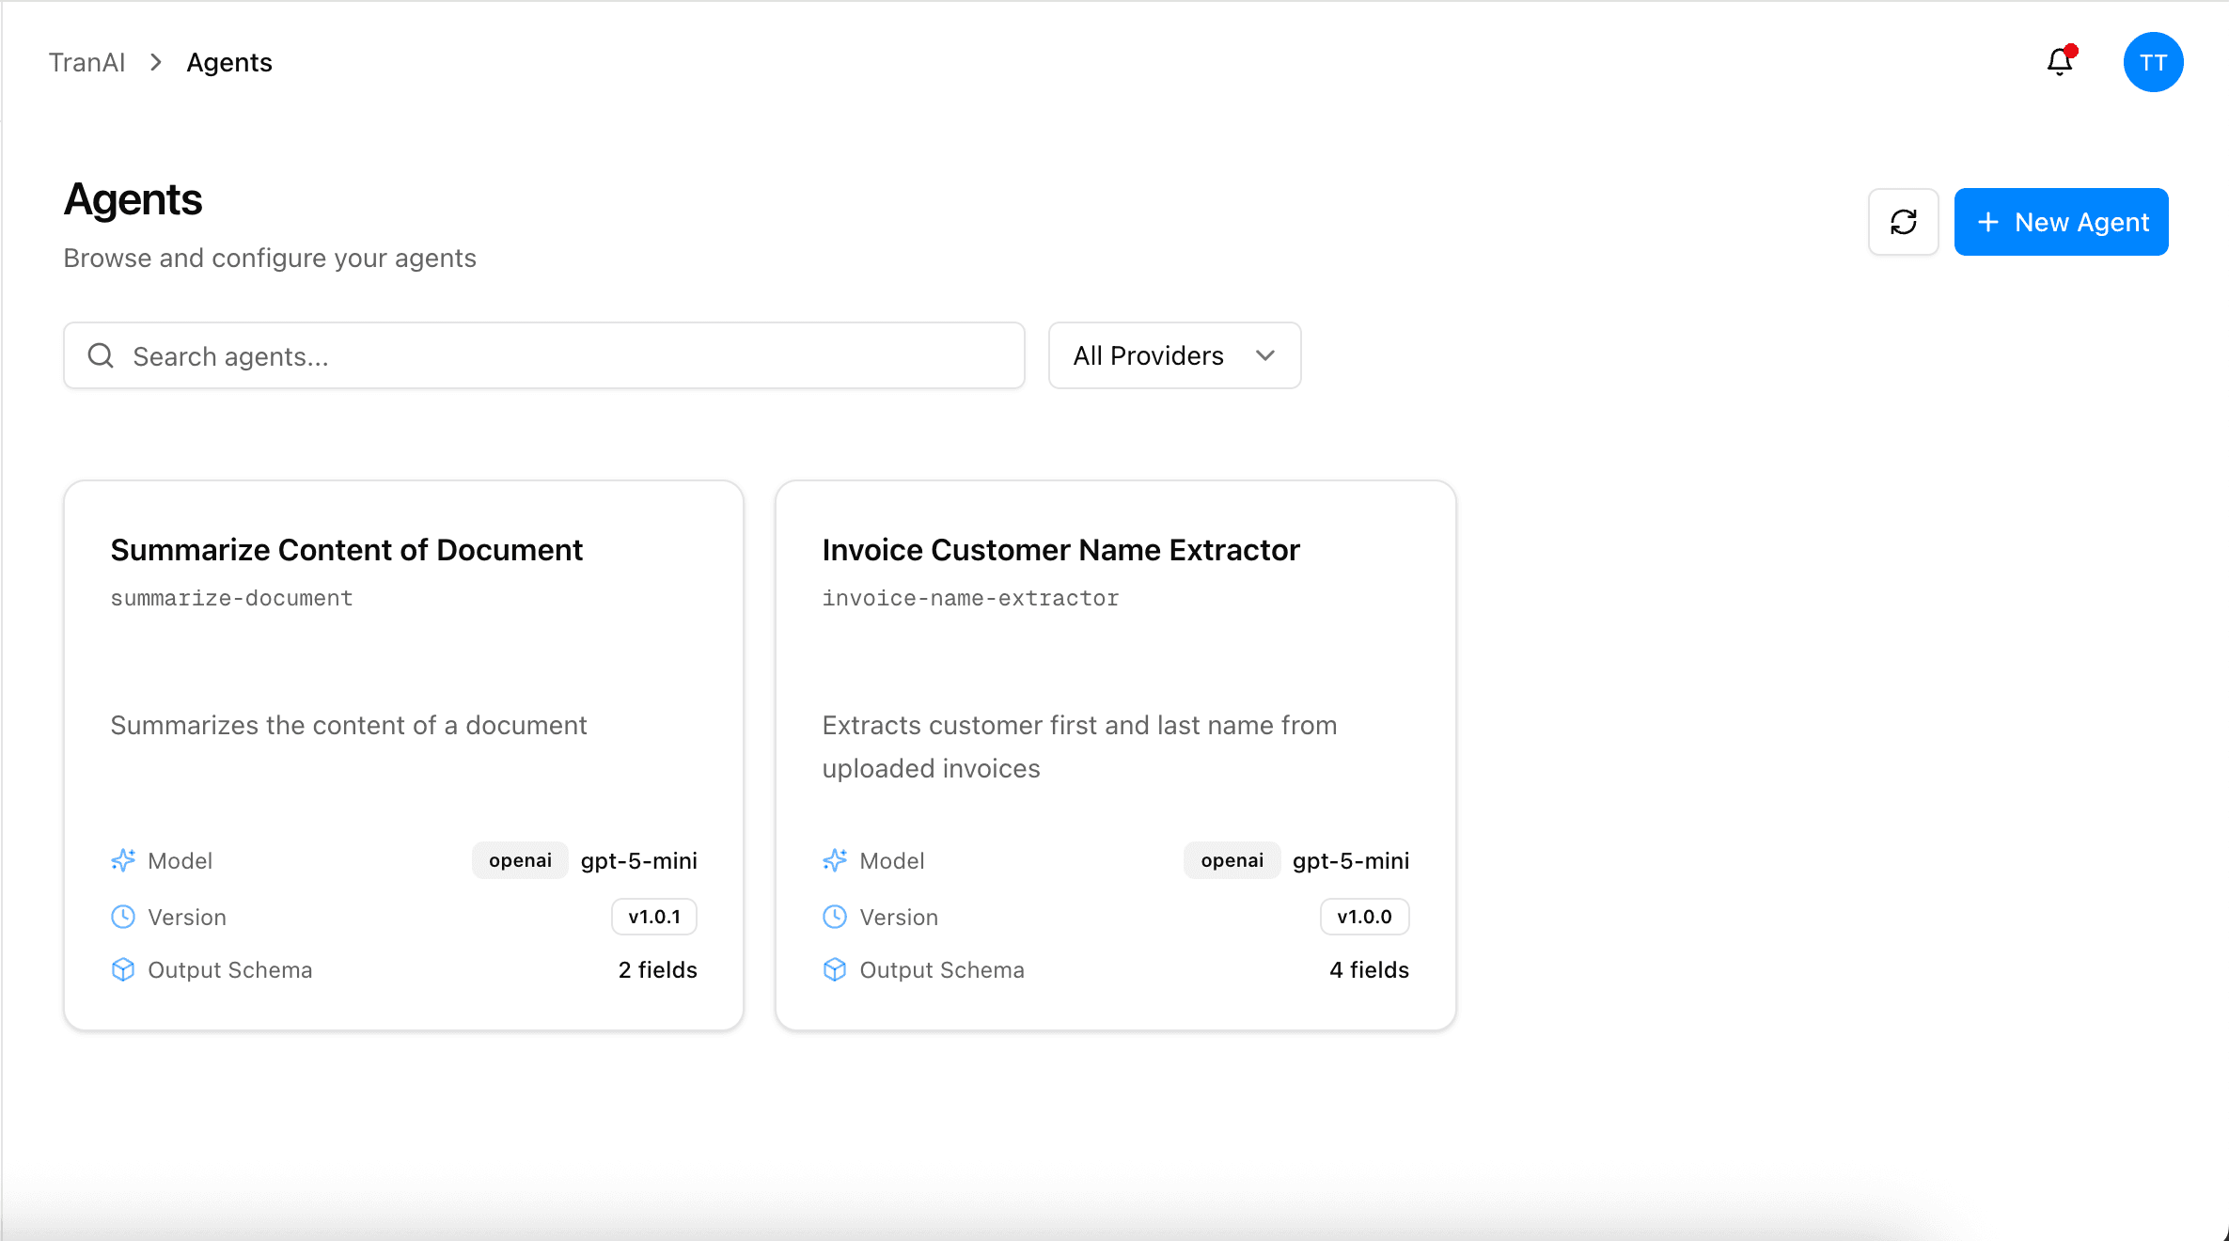This screenshot has height=1241, width=2229.
Task: Click the Model sparkle icon on Invoice card
Action: pos(835,860)
